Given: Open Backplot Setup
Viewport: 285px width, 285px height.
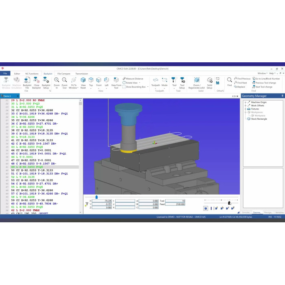Looking at the screenshot, I should [46, 82].
